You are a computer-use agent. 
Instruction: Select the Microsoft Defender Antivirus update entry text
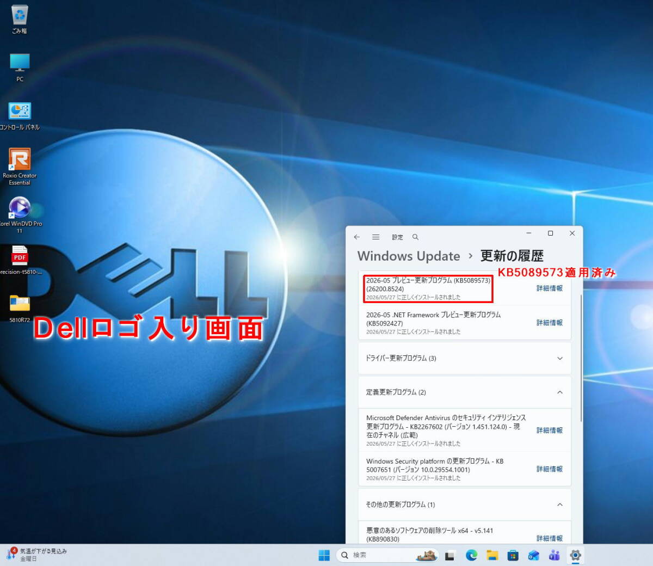[446, 426]
